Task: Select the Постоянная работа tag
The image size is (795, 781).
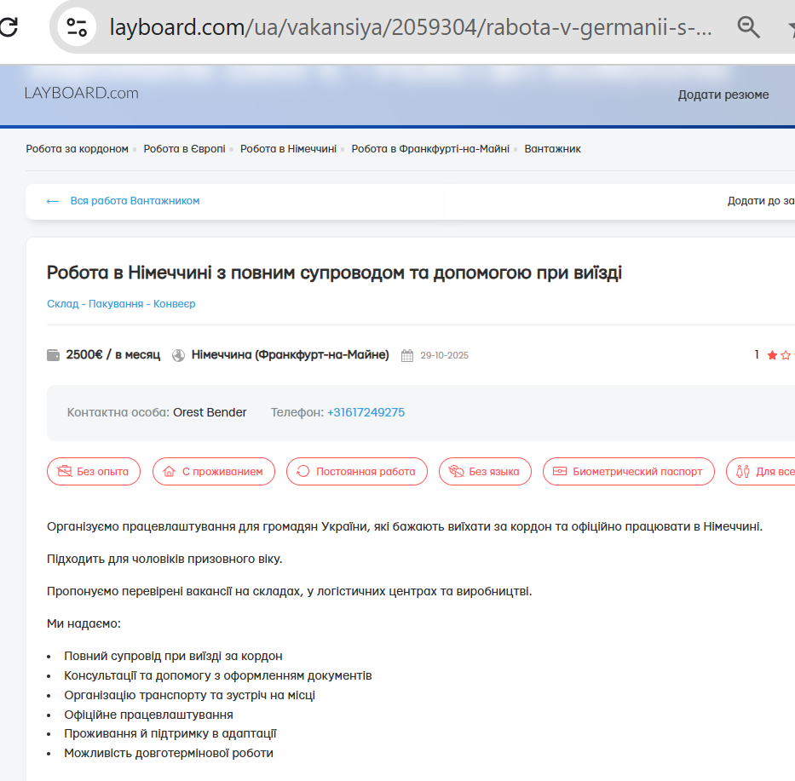Action: [x=356, y=471]
